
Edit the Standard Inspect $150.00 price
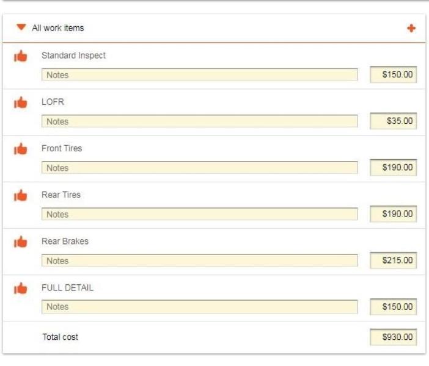click(394, 75)
